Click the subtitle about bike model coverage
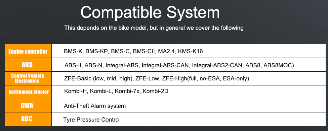 154,28
